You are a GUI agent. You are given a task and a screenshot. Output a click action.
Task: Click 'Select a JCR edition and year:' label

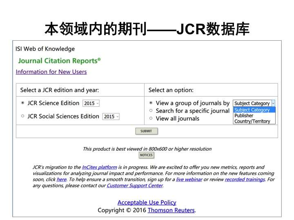tap(60, 90)
